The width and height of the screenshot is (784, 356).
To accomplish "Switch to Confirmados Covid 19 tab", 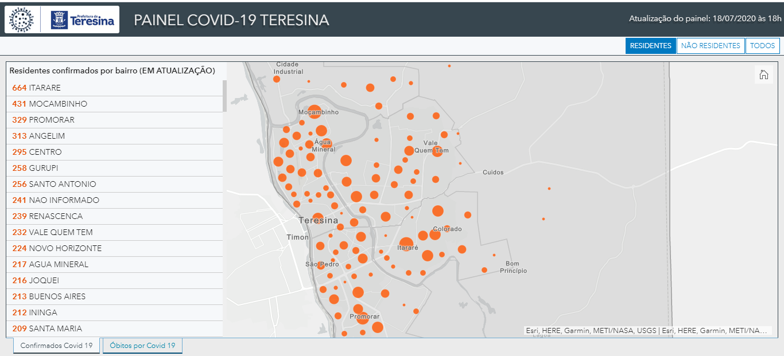I will coord(56,346).
